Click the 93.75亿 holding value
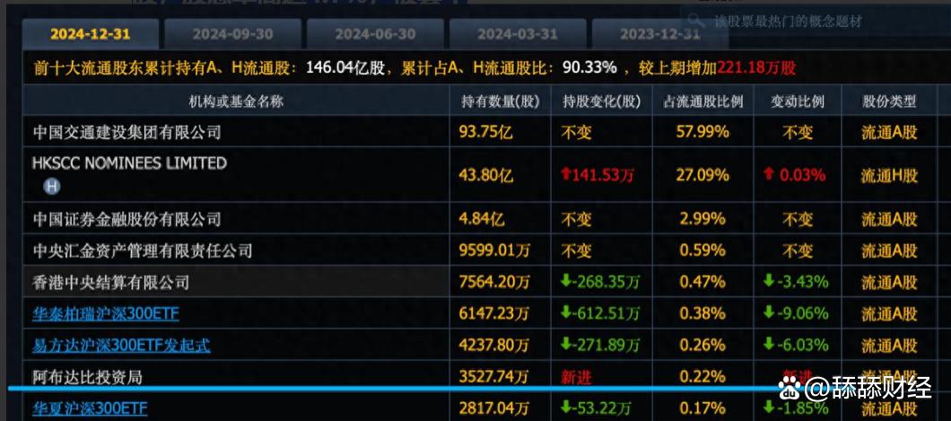951x421 pixels. click(x=485, y=132)
